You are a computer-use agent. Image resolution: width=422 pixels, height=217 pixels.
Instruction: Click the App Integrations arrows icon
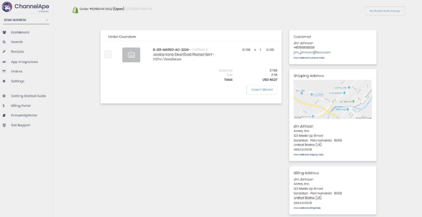pyautogui.click(x=4, y=62)
